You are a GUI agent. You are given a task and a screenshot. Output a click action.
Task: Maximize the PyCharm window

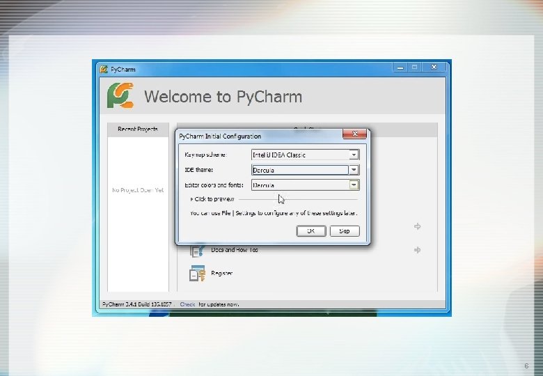414,67
